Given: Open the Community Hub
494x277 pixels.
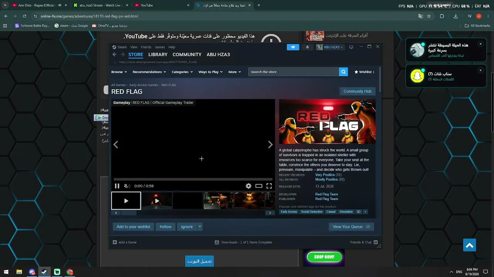Looking at the screenshot, I should tap(357, 91).
